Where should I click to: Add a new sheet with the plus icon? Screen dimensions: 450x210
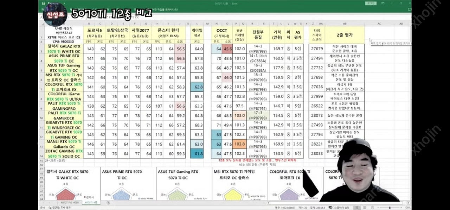point(108,203)
